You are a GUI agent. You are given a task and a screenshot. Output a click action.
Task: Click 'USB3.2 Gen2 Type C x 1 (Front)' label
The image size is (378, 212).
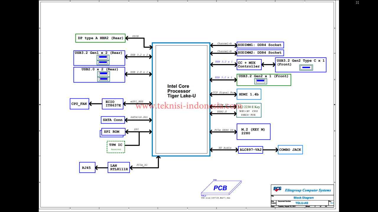click(301, 62)
